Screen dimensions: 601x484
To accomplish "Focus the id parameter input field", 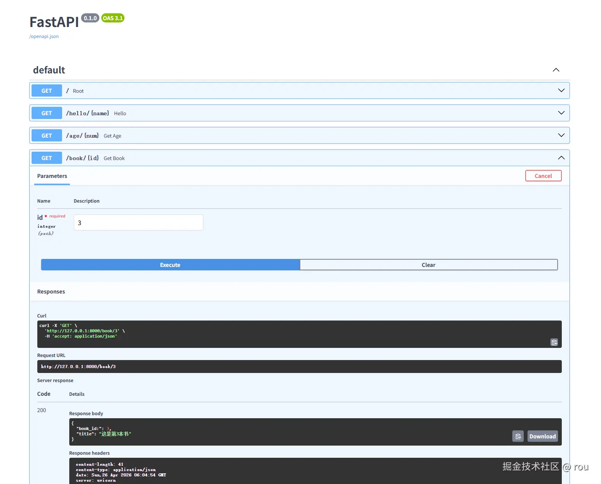I will pyautogui.click(x=138, y=222).
